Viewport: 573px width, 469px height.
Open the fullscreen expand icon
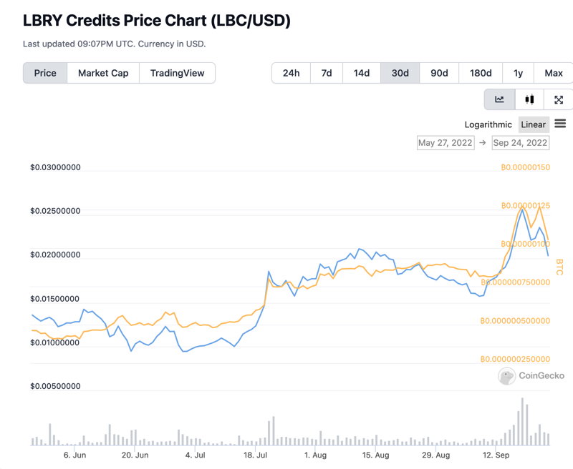point(559,99)
